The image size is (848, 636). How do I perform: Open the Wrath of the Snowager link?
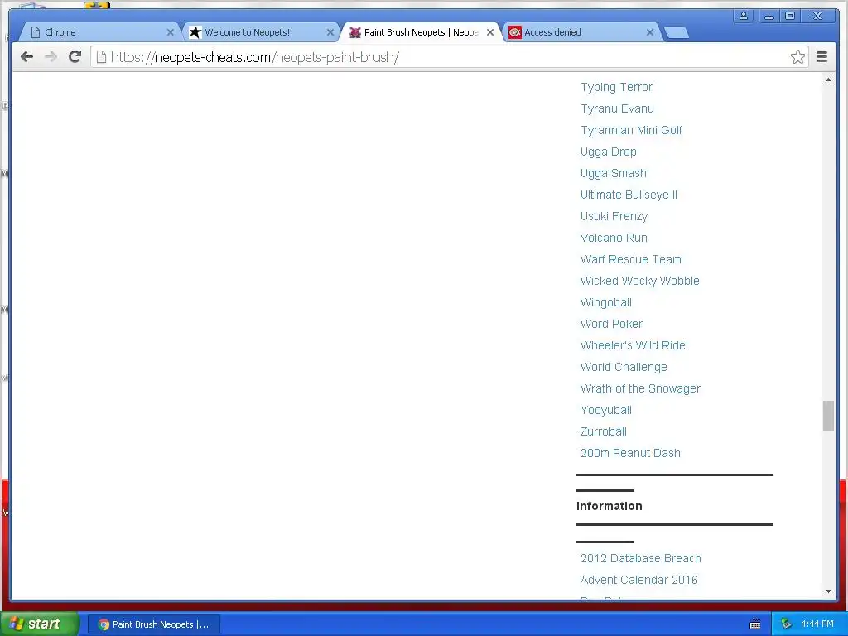(640, 388)
